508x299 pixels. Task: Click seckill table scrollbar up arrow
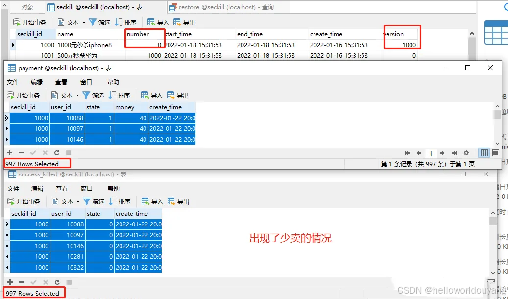(x=472, y=33)
